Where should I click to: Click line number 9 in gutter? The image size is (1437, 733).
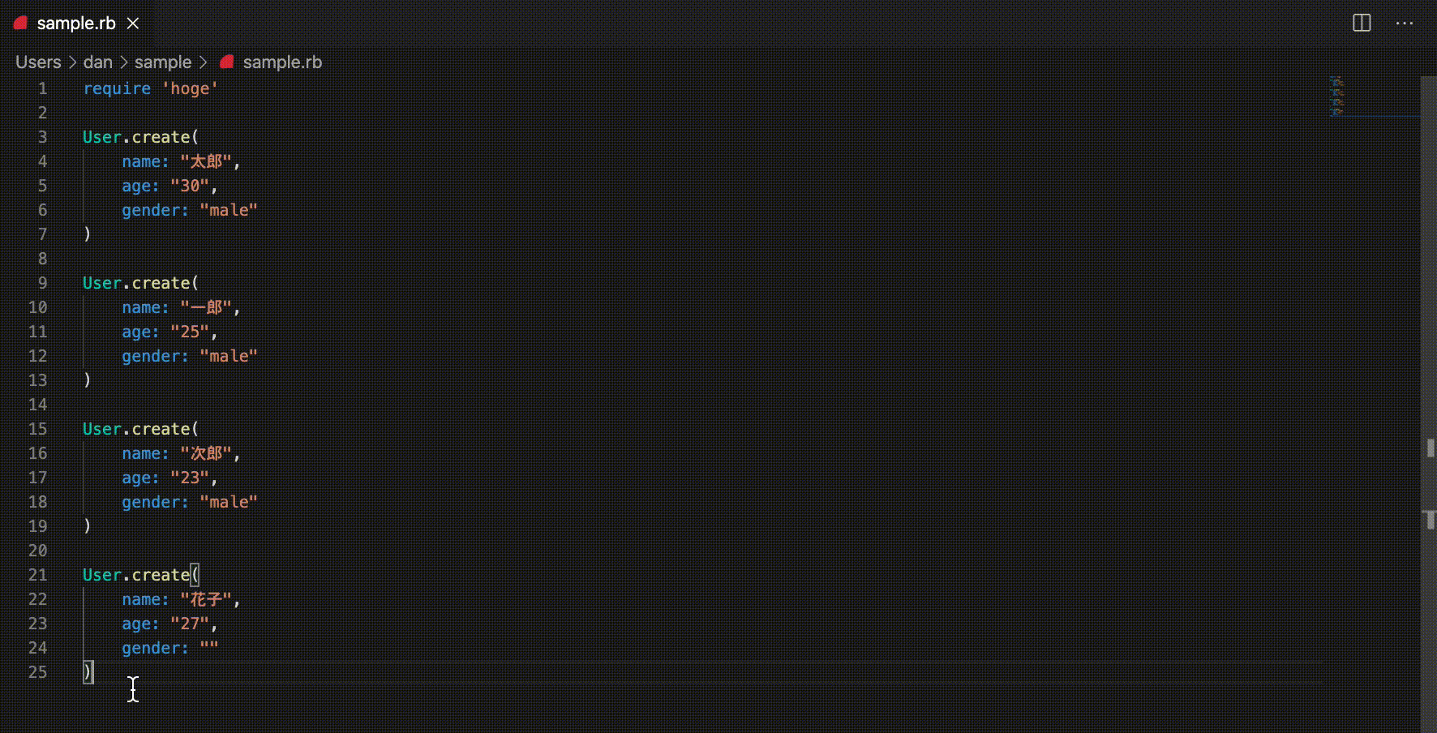pos(42,283)
